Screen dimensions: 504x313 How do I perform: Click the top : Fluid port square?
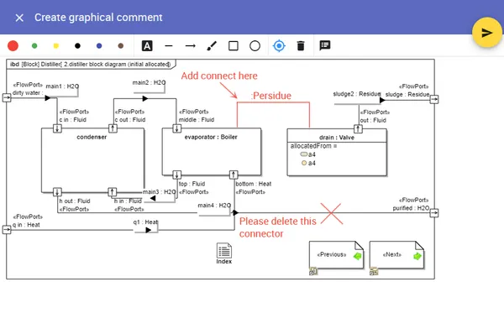176,175
